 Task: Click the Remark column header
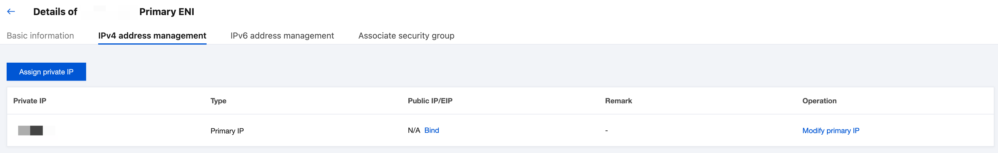point(618,101)
